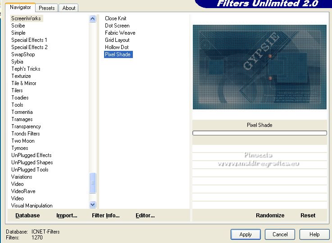
Task: Select UnPlugged Effects category
Action: pyautogui.click(x=32, y=155)
